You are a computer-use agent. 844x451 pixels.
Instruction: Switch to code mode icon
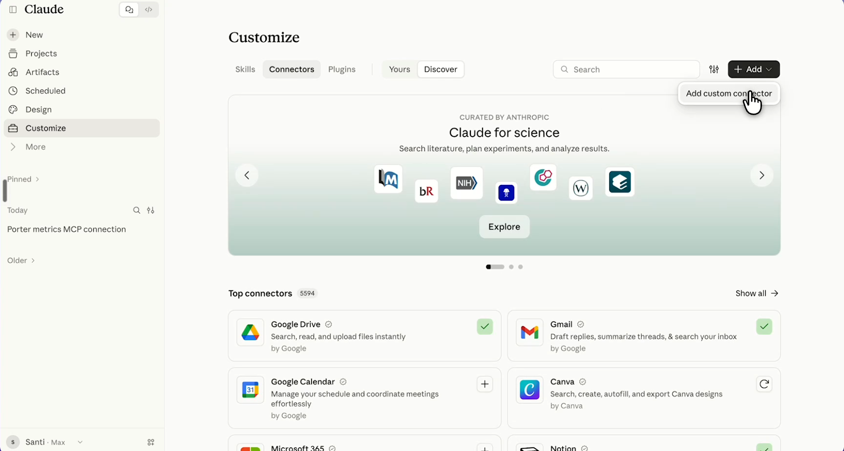coord(149,9)
